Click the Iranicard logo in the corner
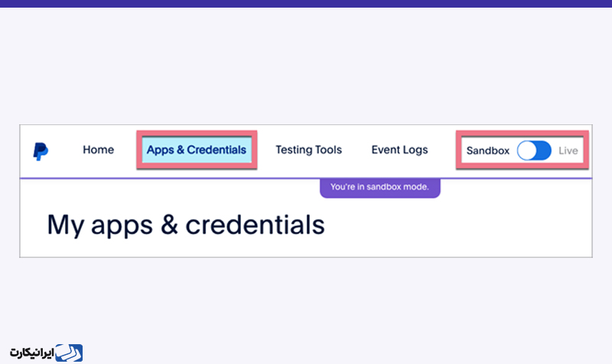 click(x=47, y=353)
